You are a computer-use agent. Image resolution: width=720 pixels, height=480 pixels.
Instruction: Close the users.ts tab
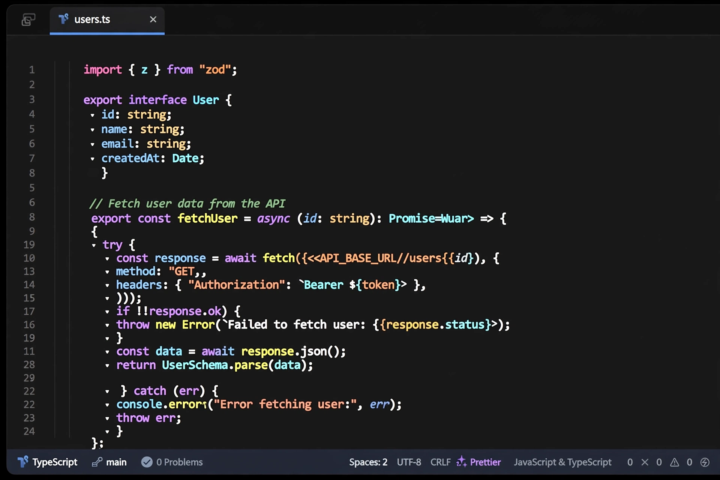[153, 19]
